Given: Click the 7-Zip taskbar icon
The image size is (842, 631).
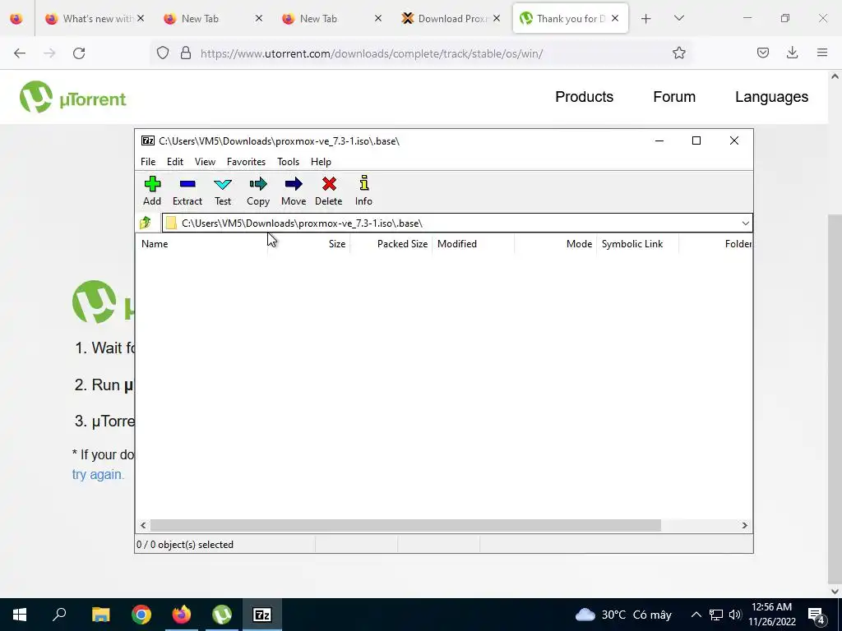Looking at the screenshot, I should click(262, 615).
